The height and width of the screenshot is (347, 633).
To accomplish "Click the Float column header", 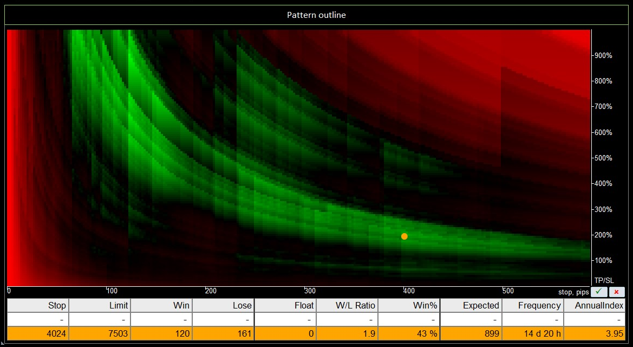I will point(285,305).
